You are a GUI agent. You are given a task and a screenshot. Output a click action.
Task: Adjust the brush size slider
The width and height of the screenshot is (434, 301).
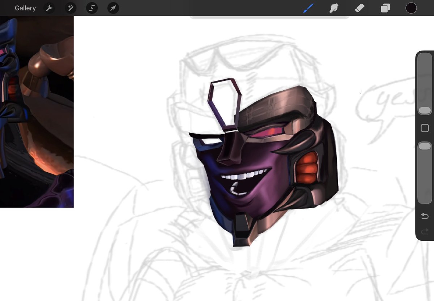tap(425, 84)
